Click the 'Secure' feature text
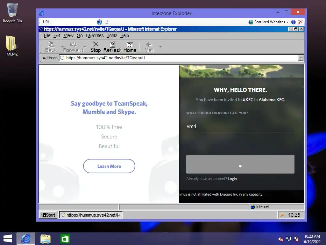This screenshot has width=326, height=245. [109, 137]
